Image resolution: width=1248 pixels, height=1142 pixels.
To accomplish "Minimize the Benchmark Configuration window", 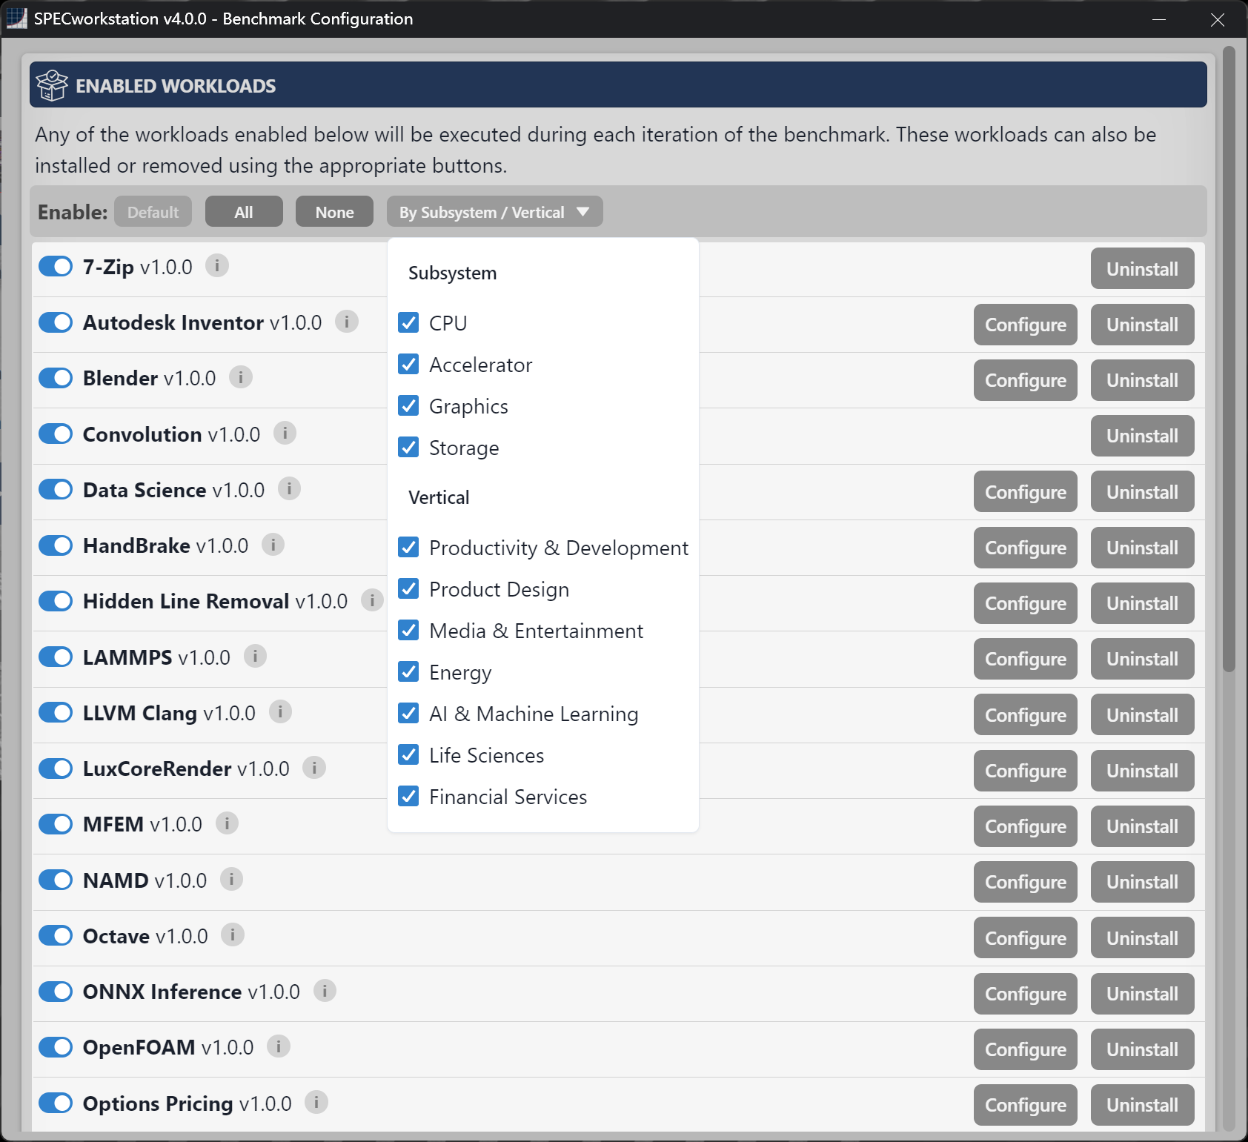I will [1159, 19].
